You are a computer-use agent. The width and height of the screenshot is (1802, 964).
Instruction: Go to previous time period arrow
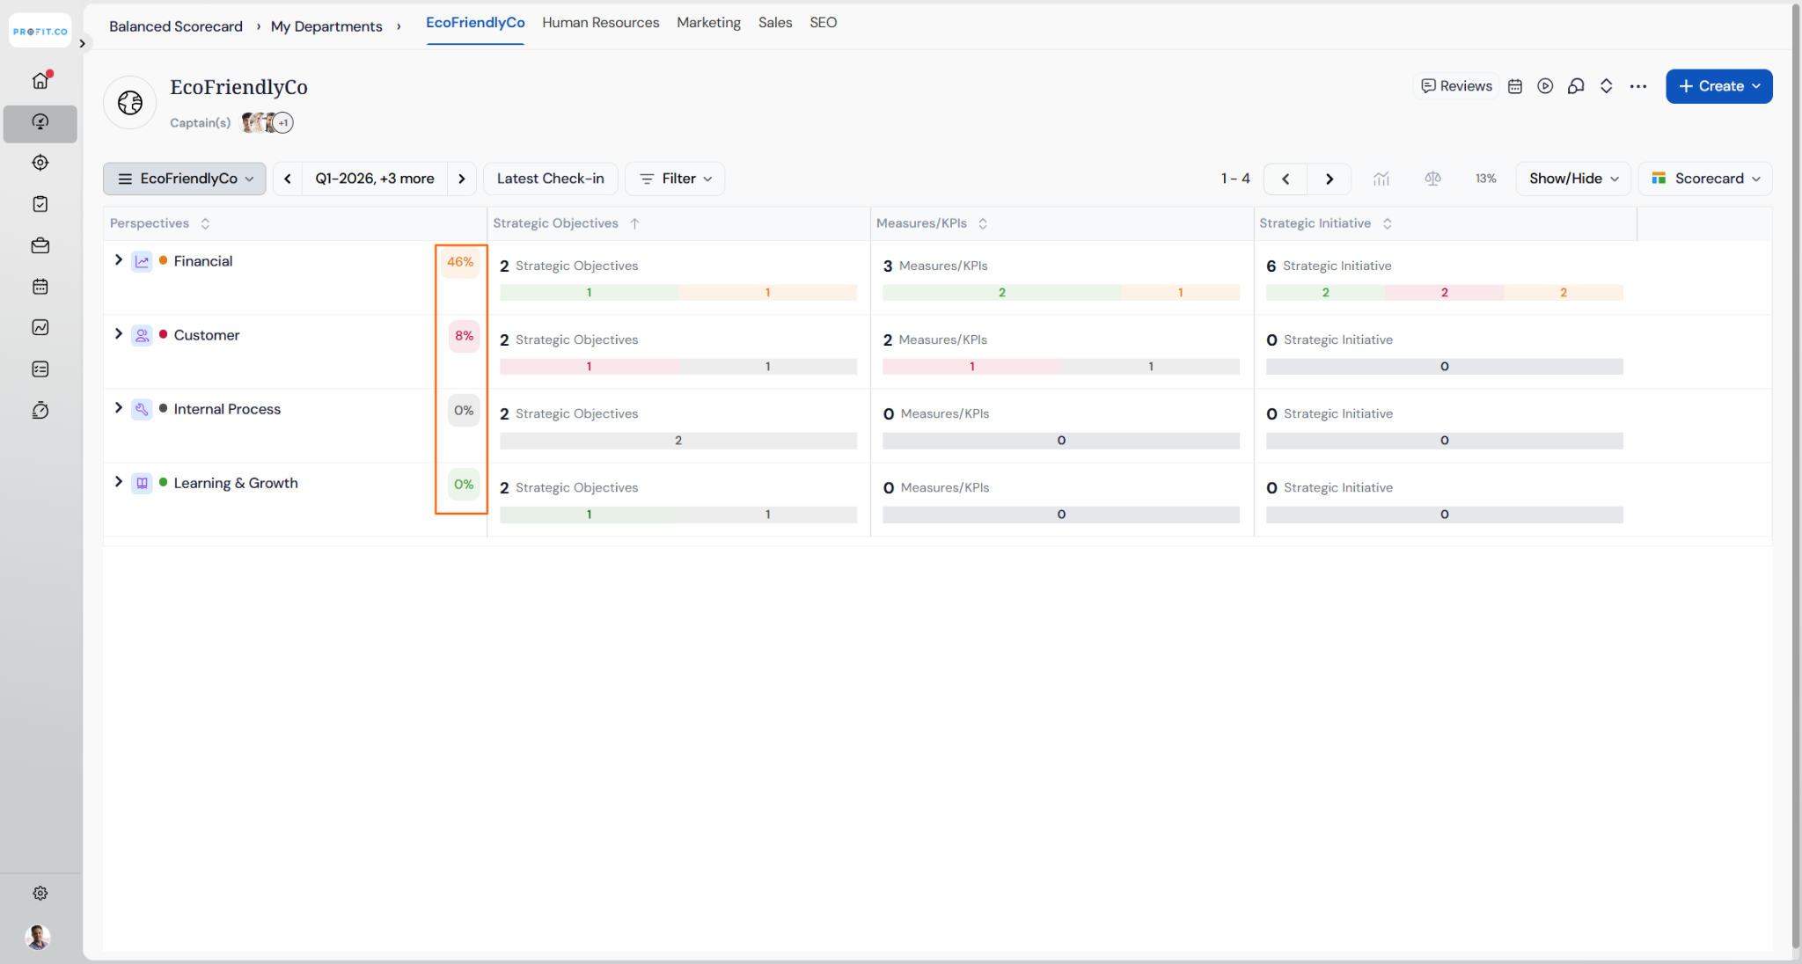click(x=288, y=179)
